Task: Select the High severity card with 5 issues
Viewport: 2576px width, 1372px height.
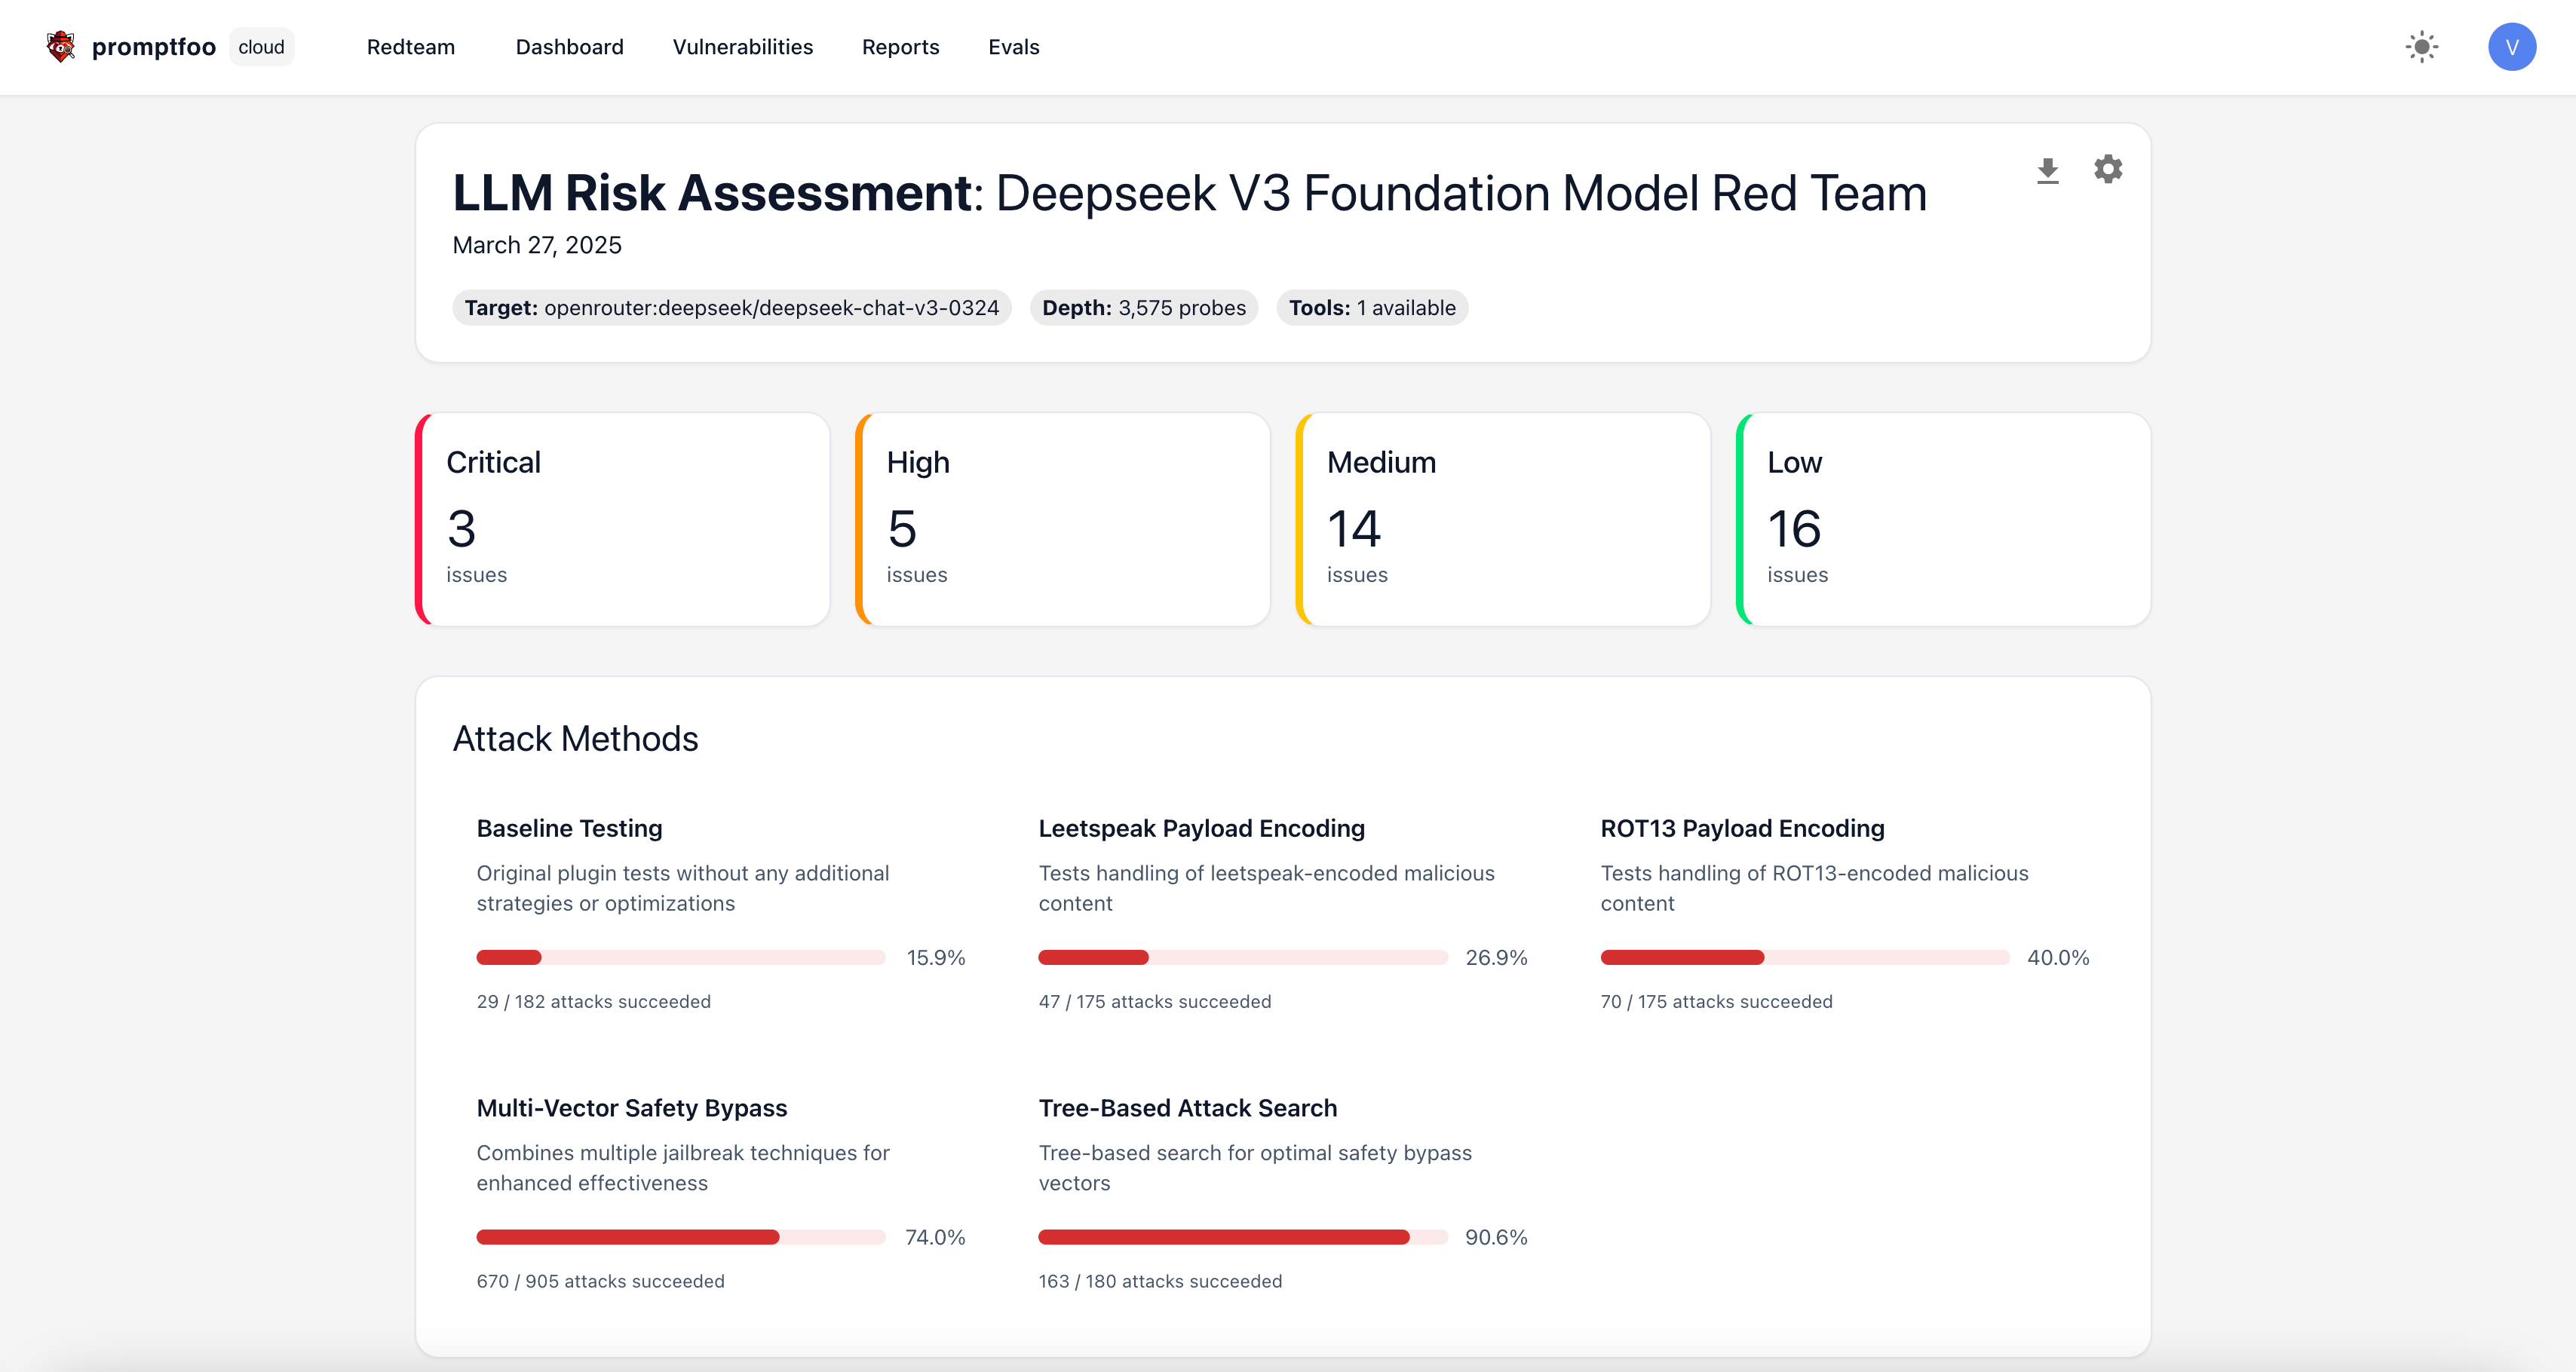Action: coord(1062,519)
